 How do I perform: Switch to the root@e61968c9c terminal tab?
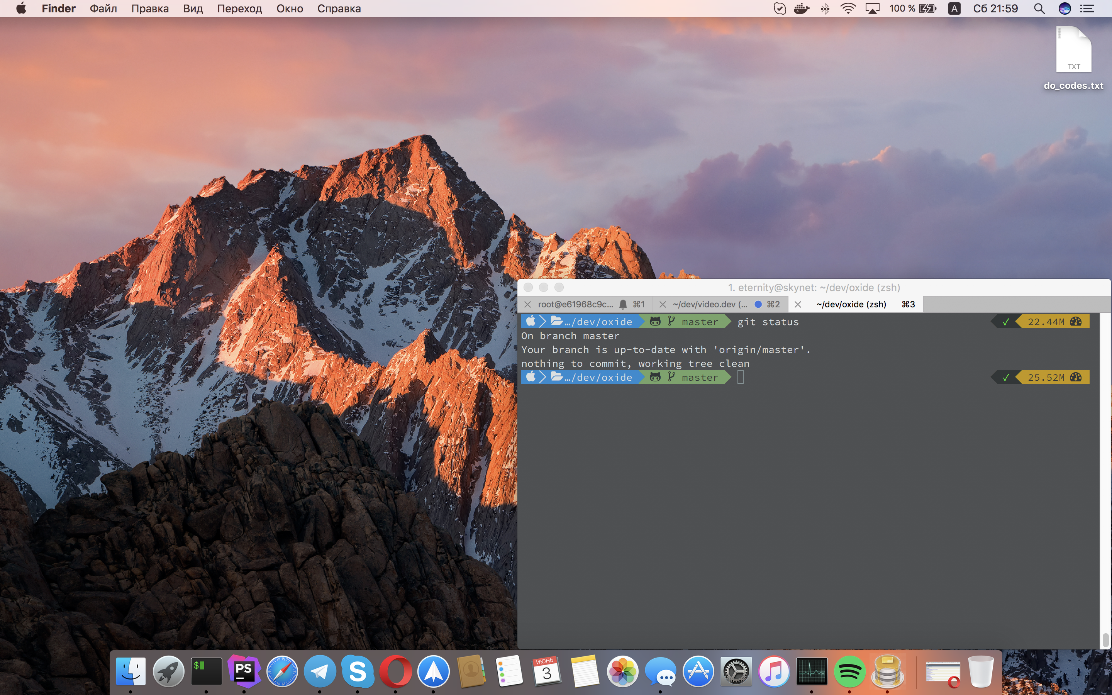575,304
